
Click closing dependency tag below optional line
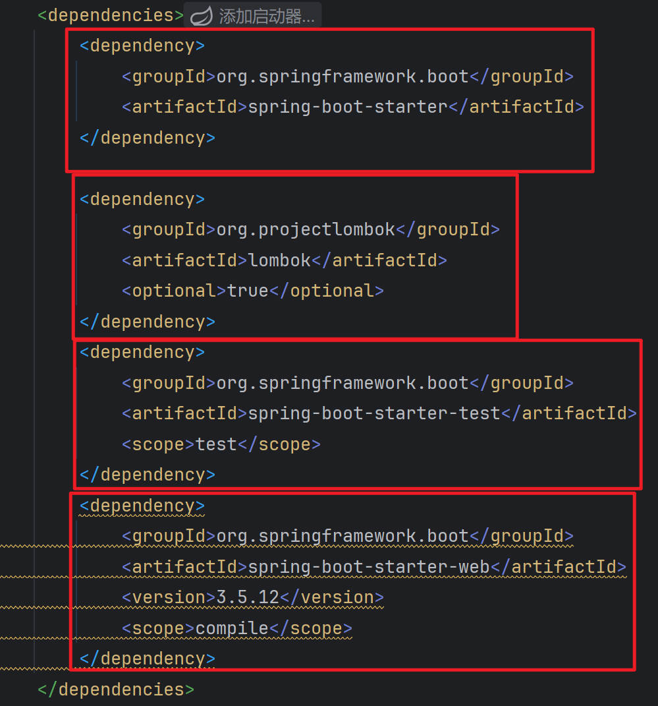pos(148,322)
